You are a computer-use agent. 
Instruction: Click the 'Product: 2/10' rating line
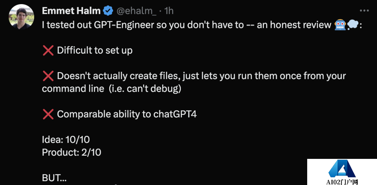pyautogui.click(x=72, y=152)
